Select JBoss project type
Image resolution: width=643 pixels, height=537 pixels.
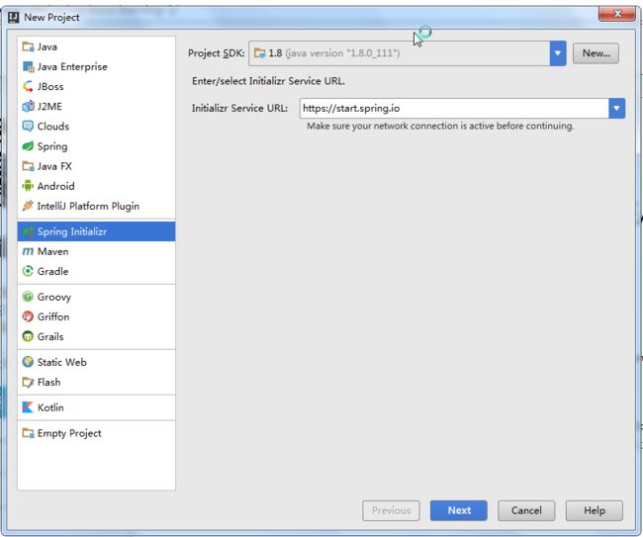pos(96,86)
